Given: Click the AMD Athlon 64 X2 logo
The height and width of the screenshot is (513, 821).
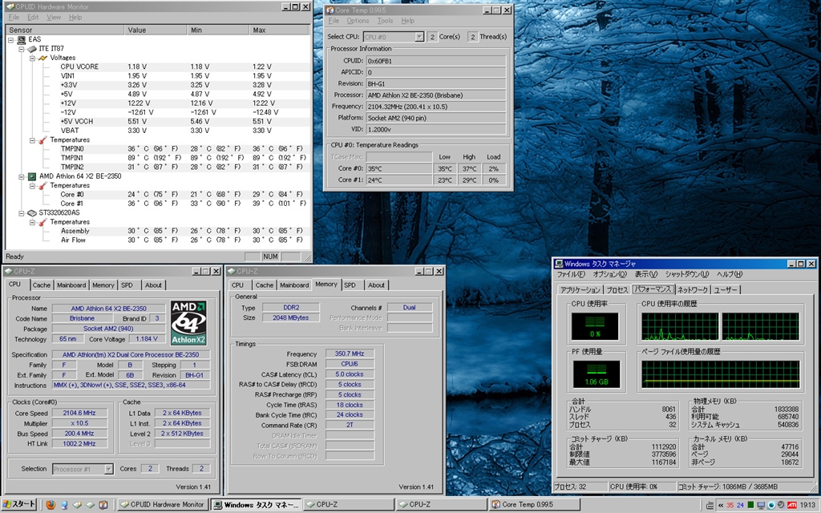Looking at the screenshot, I should [188, 322].
